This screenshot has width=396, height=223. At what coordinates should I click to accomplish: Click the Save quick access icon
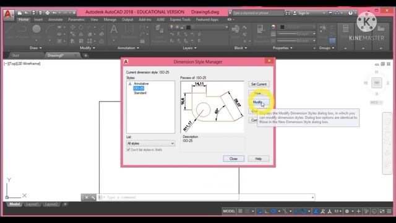point(33,12)
